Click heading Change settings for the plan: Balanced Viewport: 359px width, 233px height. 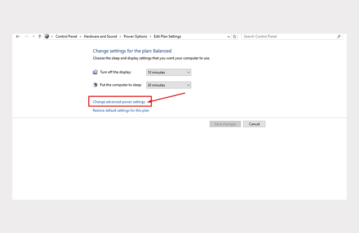(x=132, y=51)
